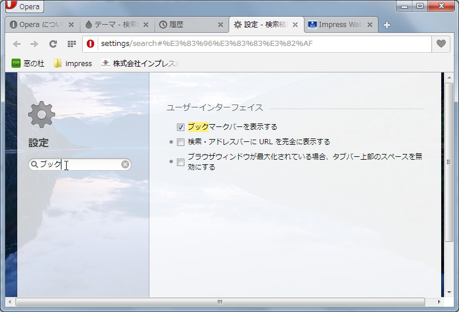
Task: Click the horizontal scrollbar thumb
Action: click(x=220, y=302)
